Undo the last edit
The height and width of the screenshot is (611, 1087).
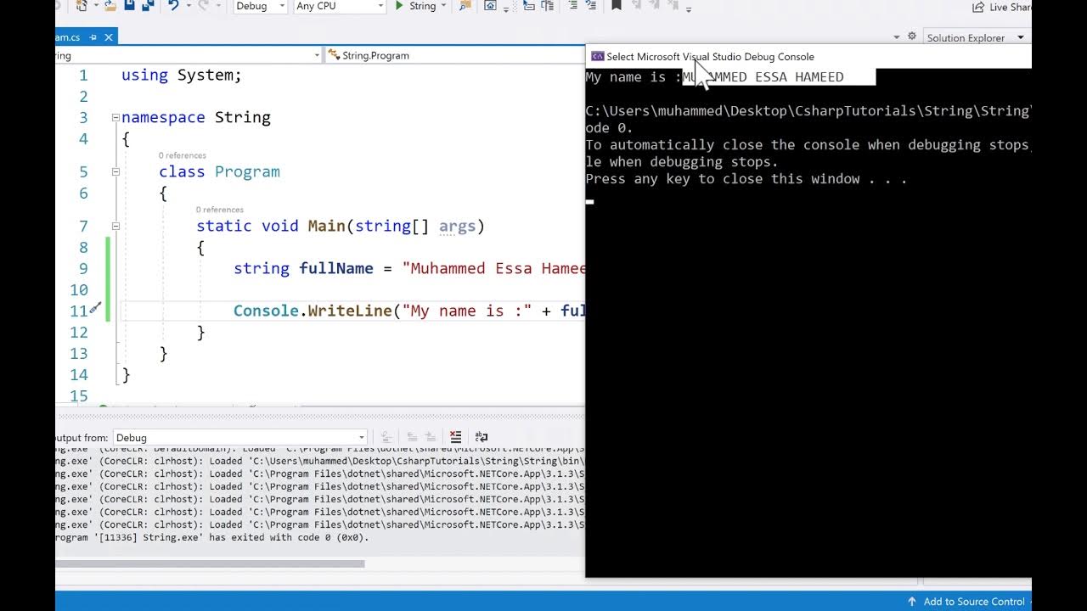click(x=173, y=6)
